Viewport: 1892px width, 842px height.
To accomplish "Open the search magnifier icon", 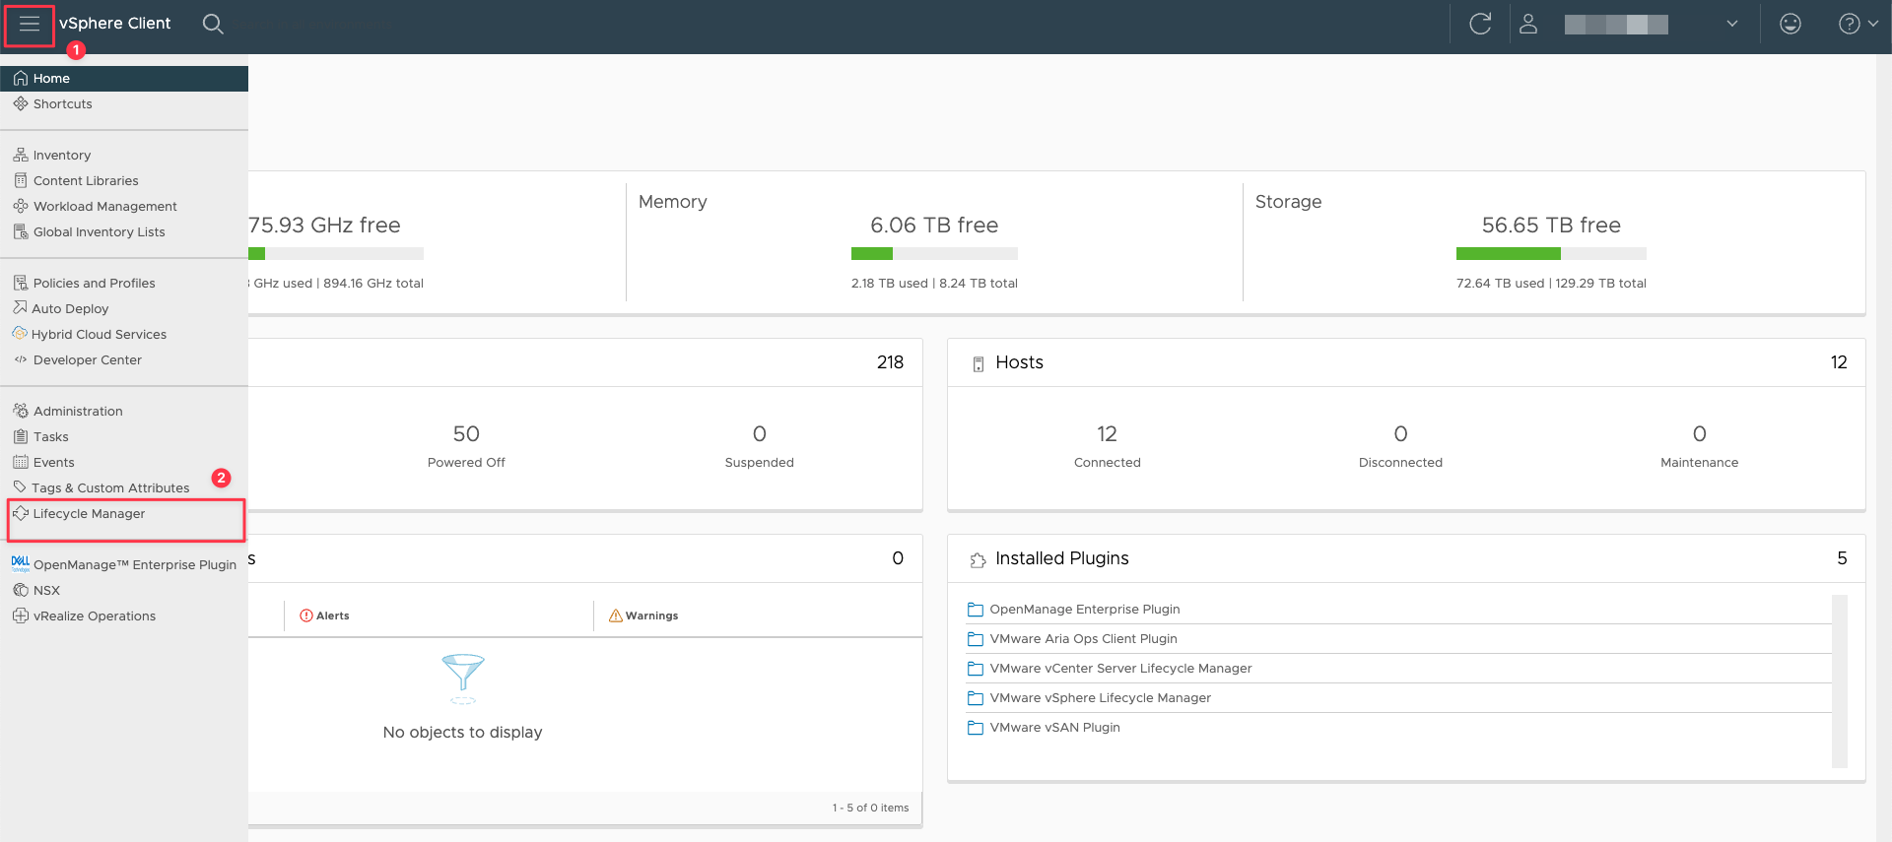I will point(213,24).
